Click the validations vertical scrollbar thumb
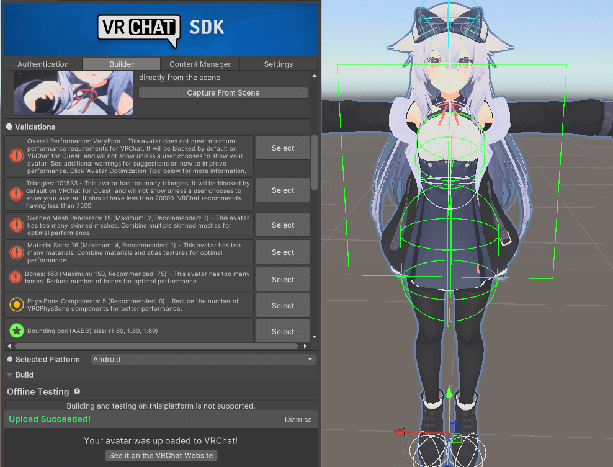The height and width of the screenshot is (467, 613). 315,162
